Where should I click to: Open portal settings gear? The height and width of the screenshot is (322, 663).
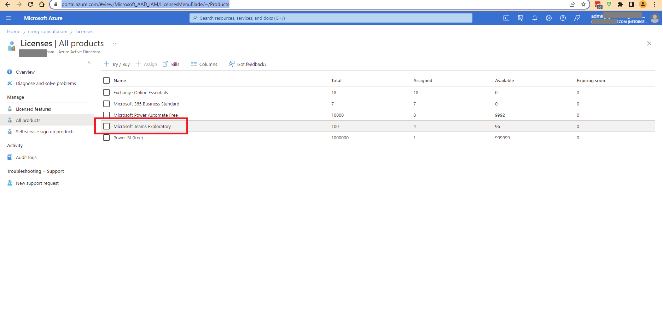tap(549, 18)
